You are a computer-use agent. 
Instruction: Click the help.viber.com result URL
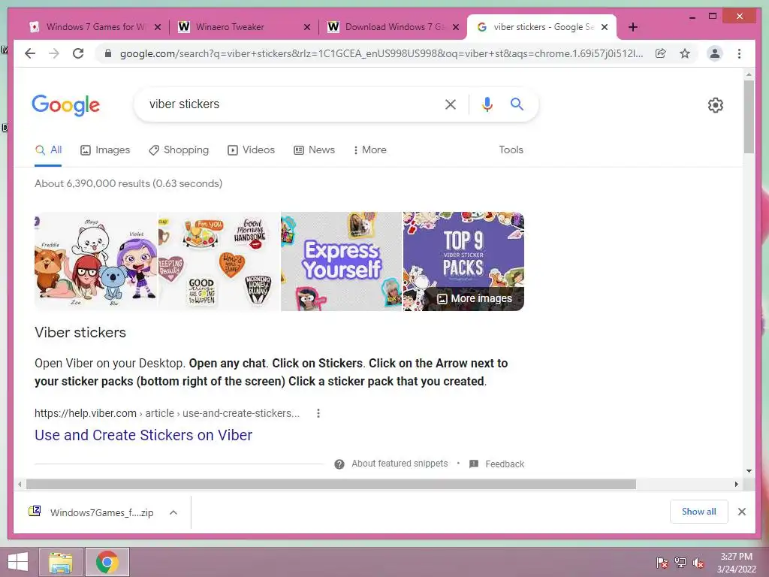point(167,413)
